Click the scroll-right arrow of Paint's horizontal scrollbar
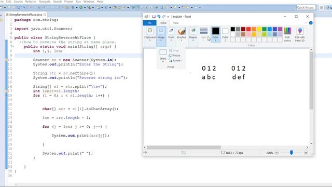This screenshot has height=187, width=332. point(307,148)
